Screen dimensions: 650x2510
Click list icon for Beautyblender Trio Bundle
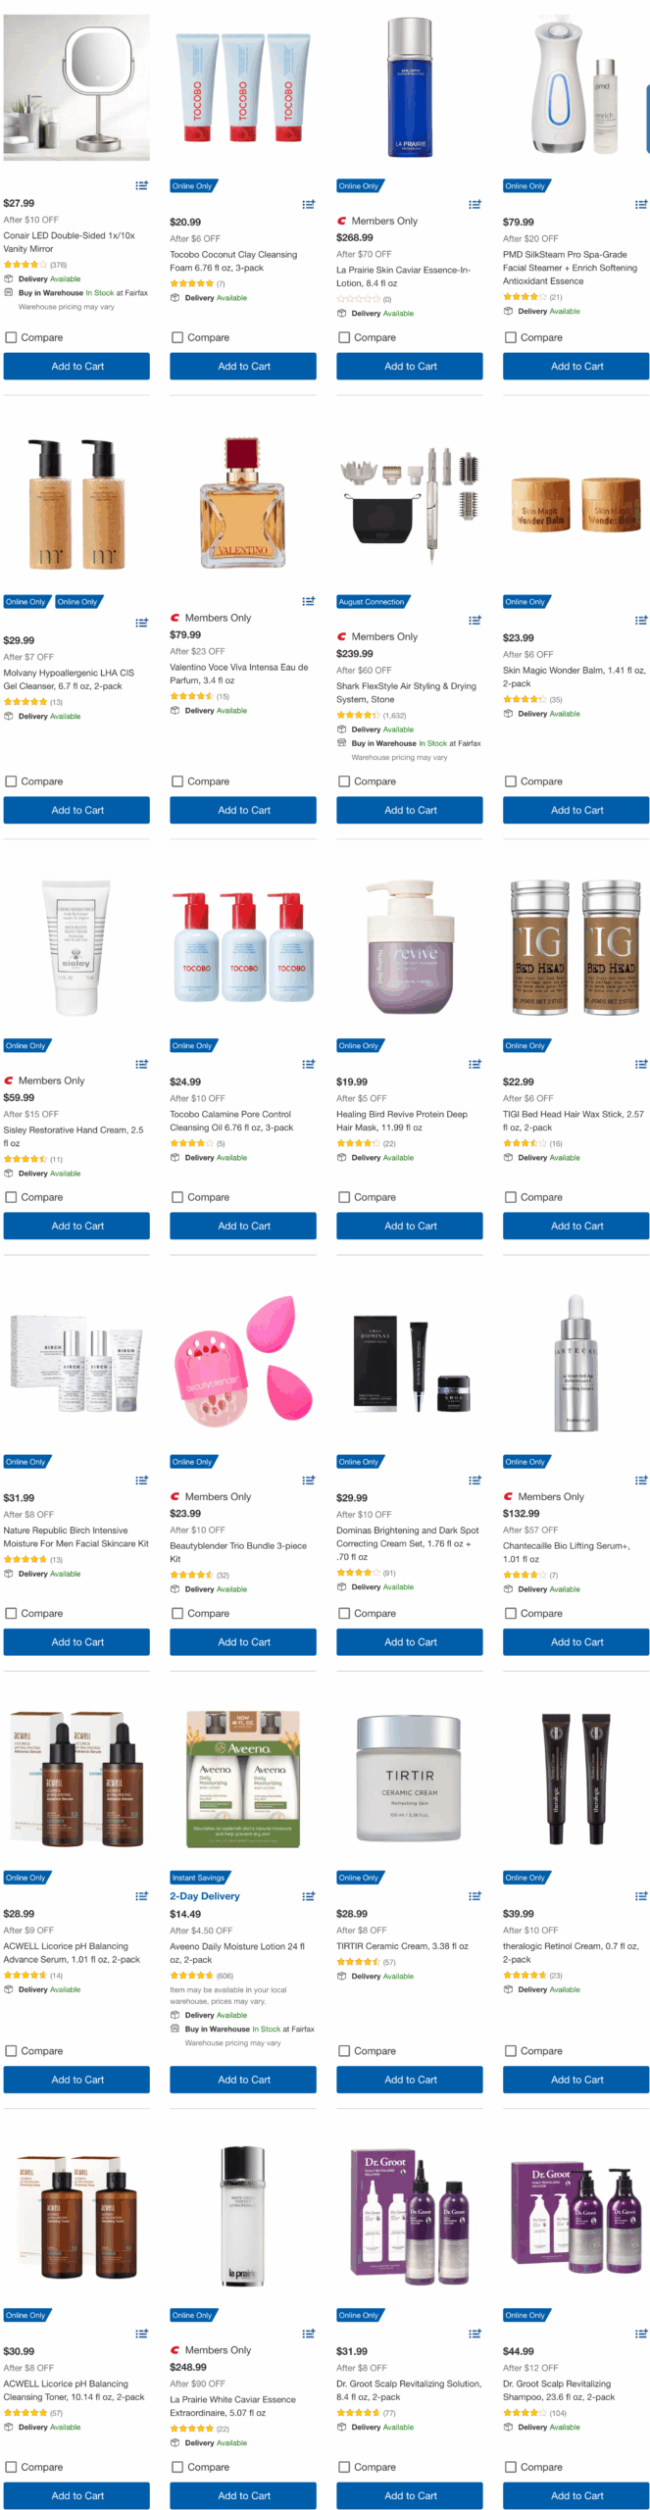[x=308, y=1480]
